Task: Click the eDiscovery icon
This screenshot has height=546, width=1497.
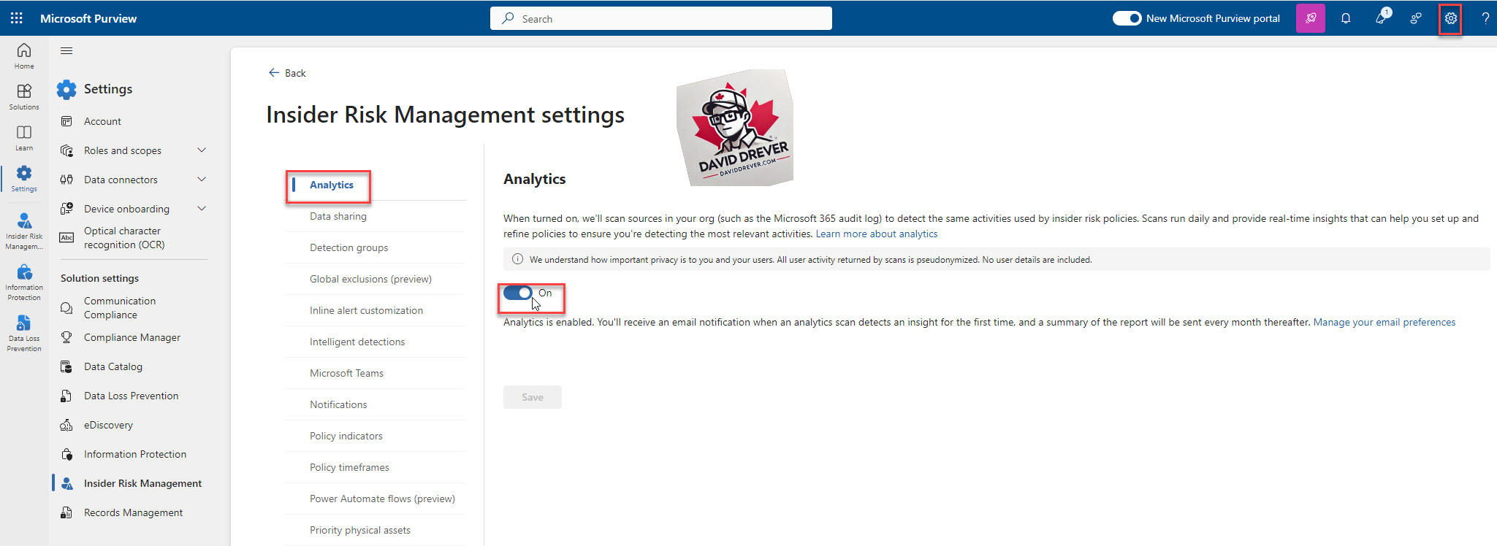Action: click(x=66, y=425)
